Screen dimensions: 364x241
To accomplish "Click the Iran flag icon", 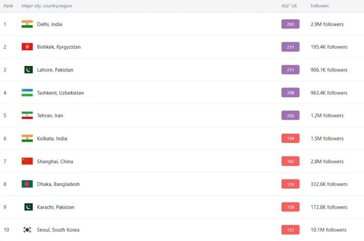I will click(x=27, y=116).
